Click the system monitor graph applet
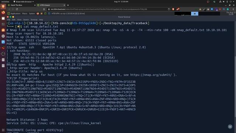 183,14
